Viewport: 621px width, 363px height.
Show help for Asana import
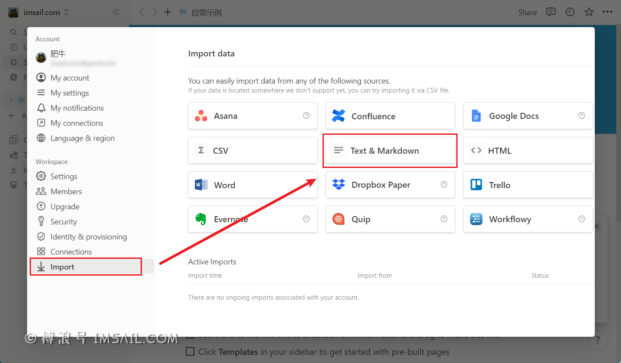306,115
